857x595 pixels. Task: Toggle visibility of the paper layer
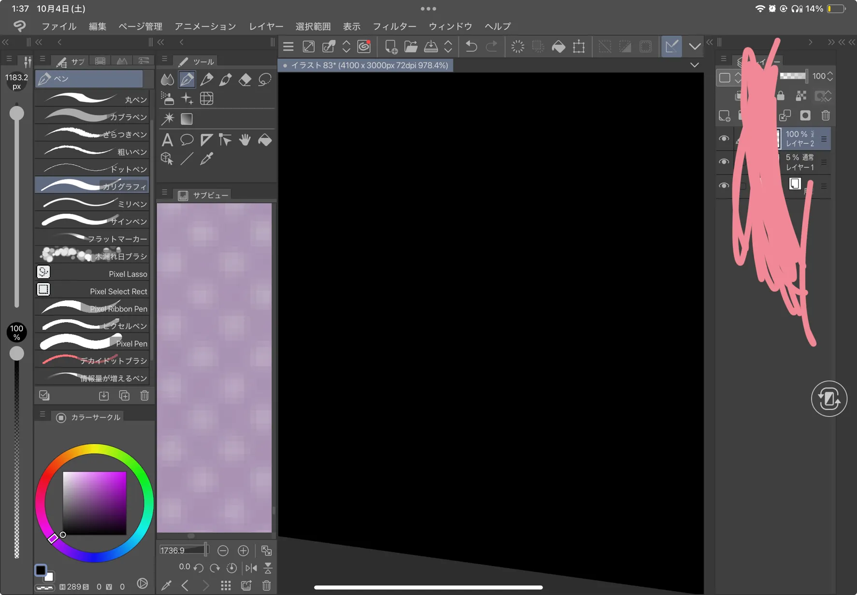pyautogui.click(x=724, y=185)
